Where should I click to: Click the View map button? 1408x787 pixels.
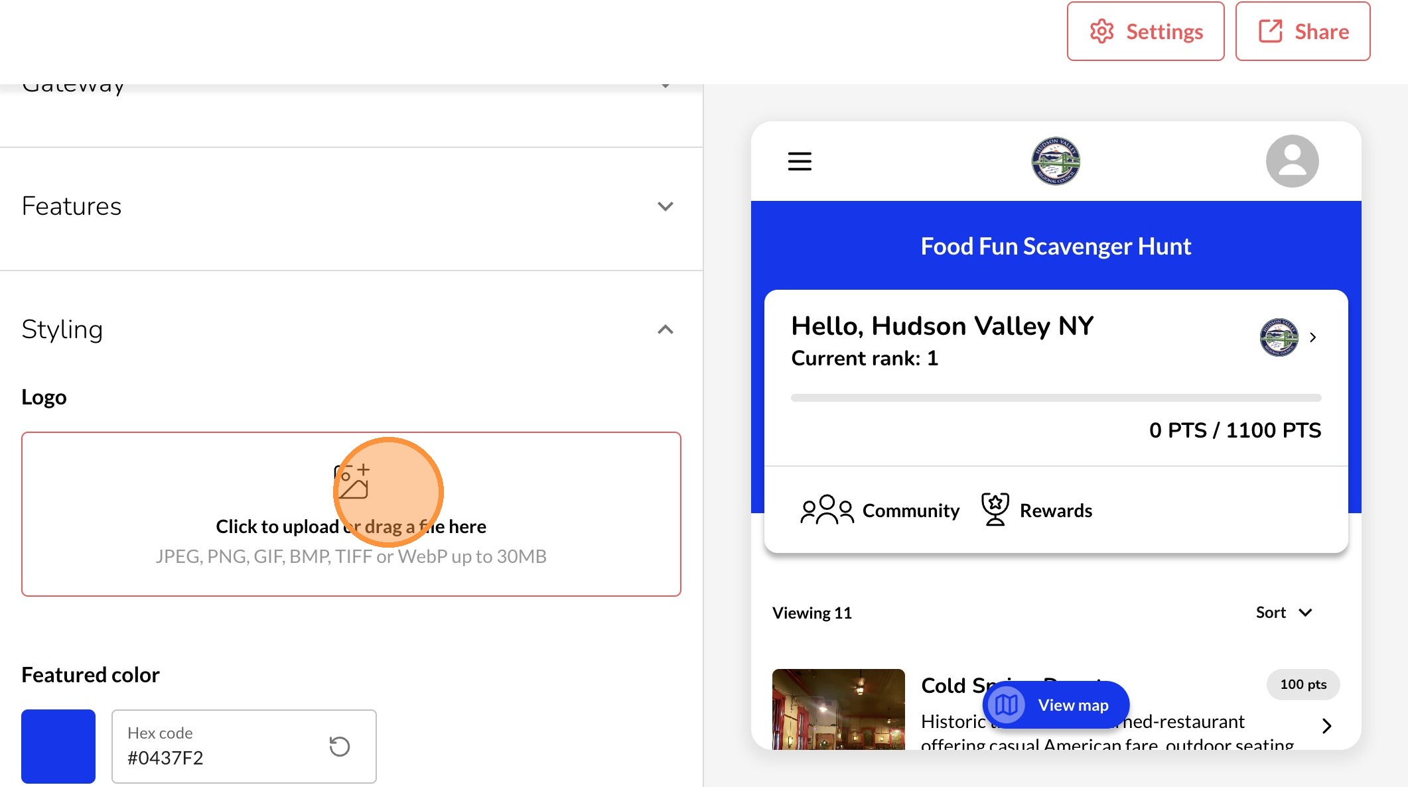pyautogui.click(x=1056, y=705)
